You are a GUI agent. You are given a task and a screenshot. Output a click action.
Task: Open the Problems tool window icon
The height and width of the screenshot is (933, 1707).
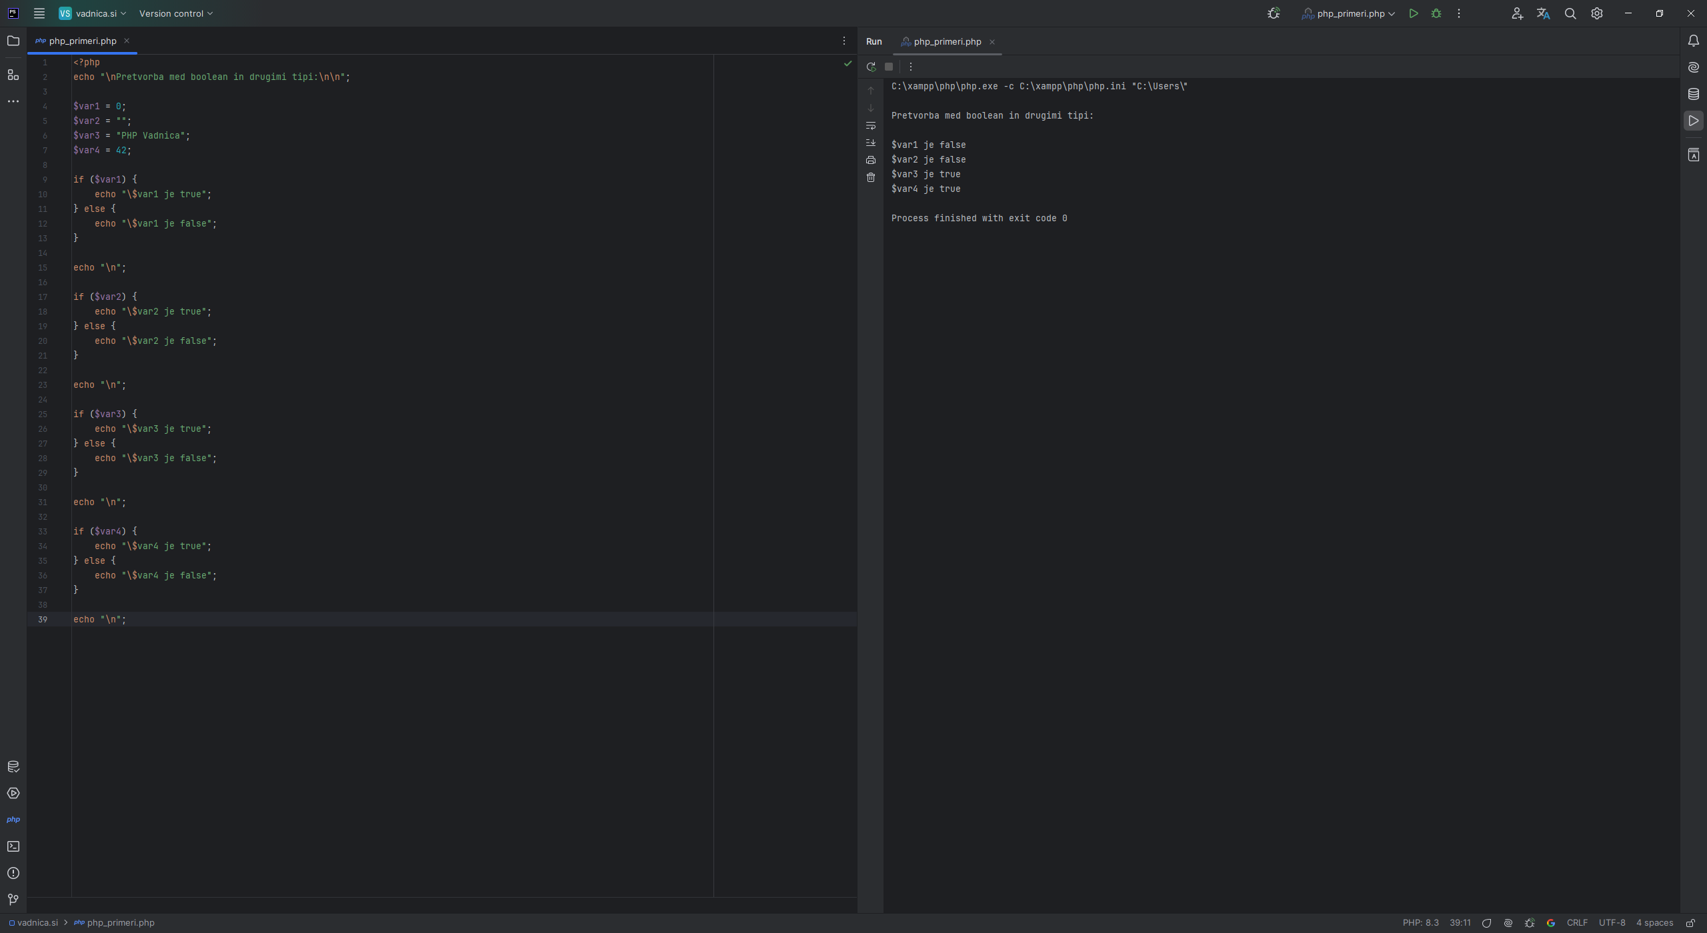13,873
